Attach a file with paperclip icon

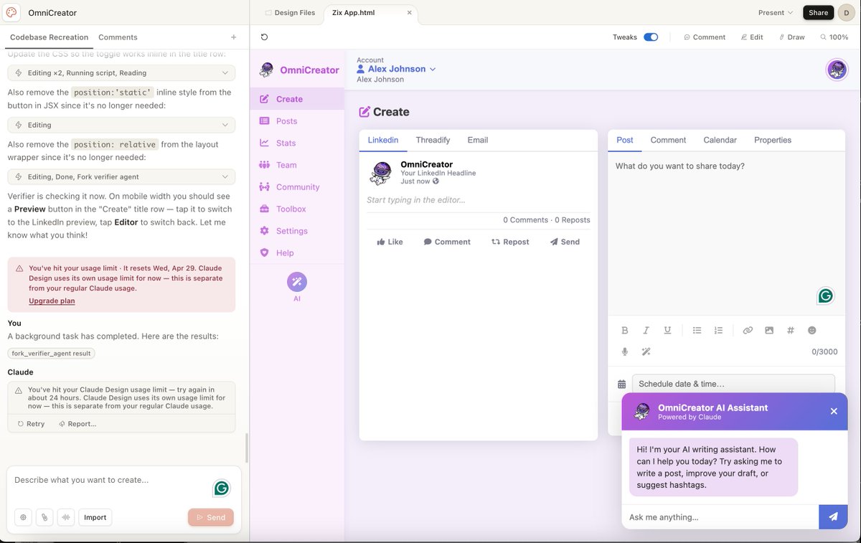pos(44,517)
